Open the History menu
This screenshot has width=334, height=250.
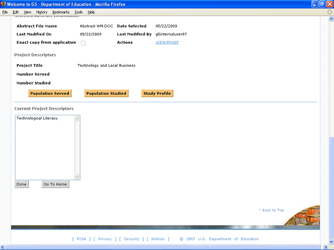click(x=42, y=12)
